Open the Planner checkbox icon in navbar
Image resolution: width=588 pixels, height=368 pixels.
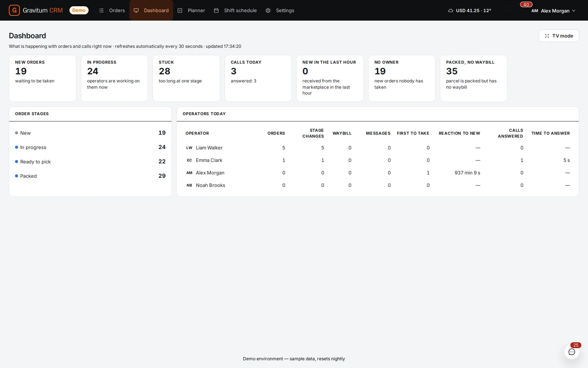point(180,11)
